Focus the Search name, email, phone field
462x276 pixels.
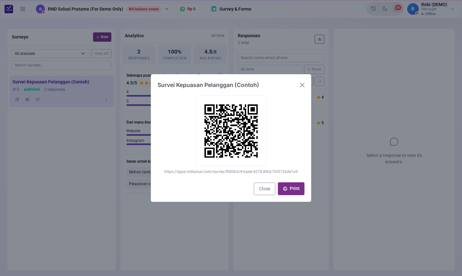281,58
